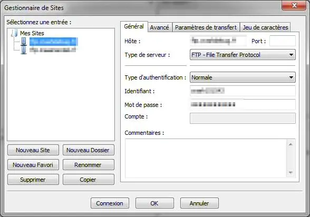The width and height of the screenshot is (310, 217).
Task: Click the Mot de passe field
Action: (243, 104)
